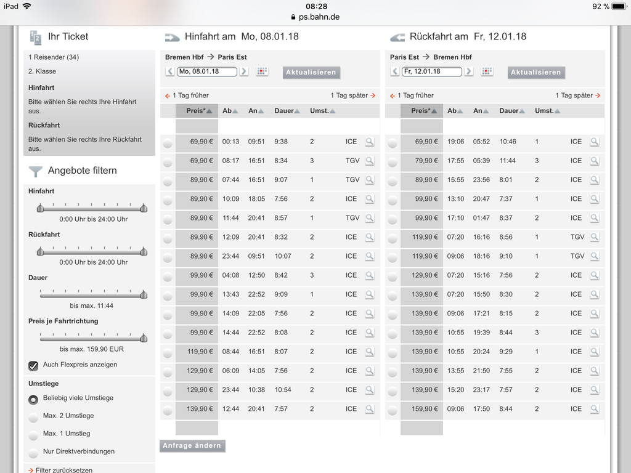This screenshot has height=473, width=631.
Task: Click the Rückfahrt date input field
Action: 431,71
